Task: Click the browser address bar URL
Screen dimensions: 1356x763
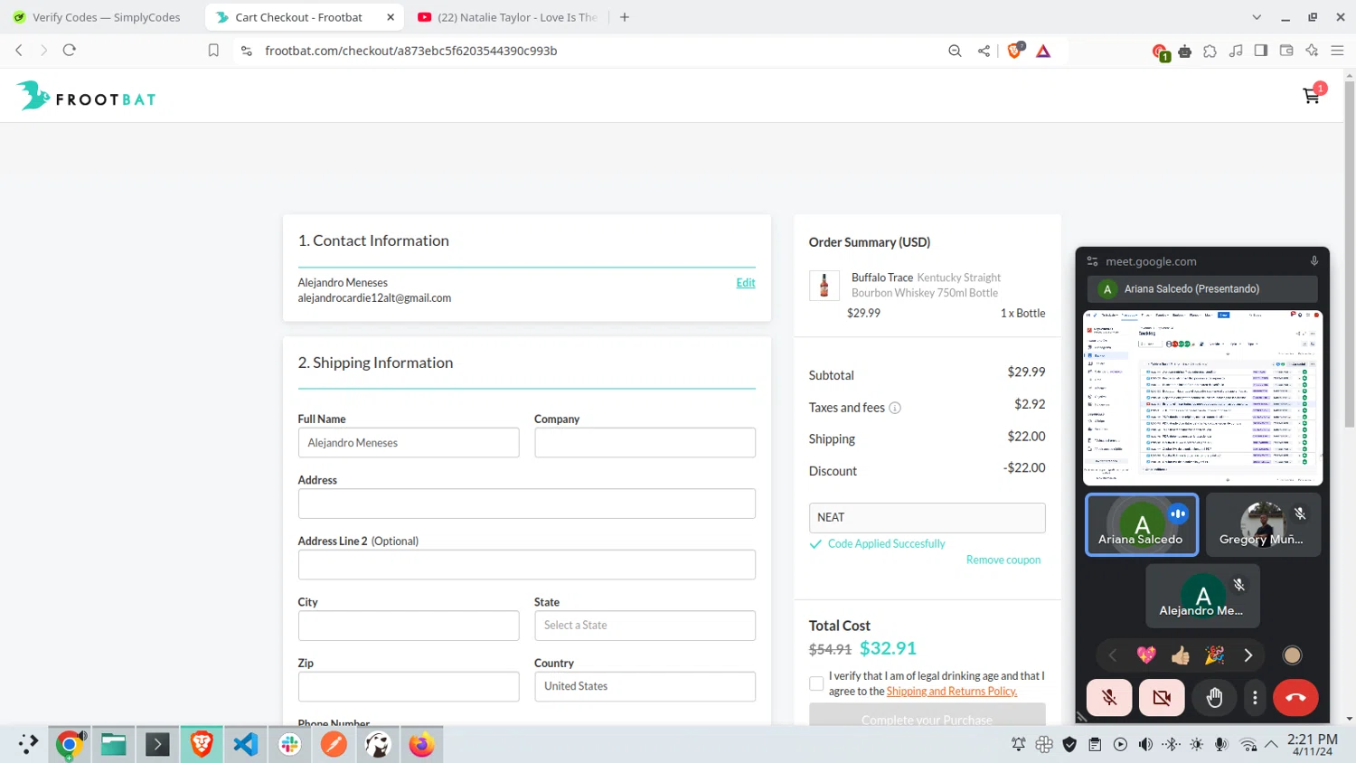Action: [x=411, y=51]
